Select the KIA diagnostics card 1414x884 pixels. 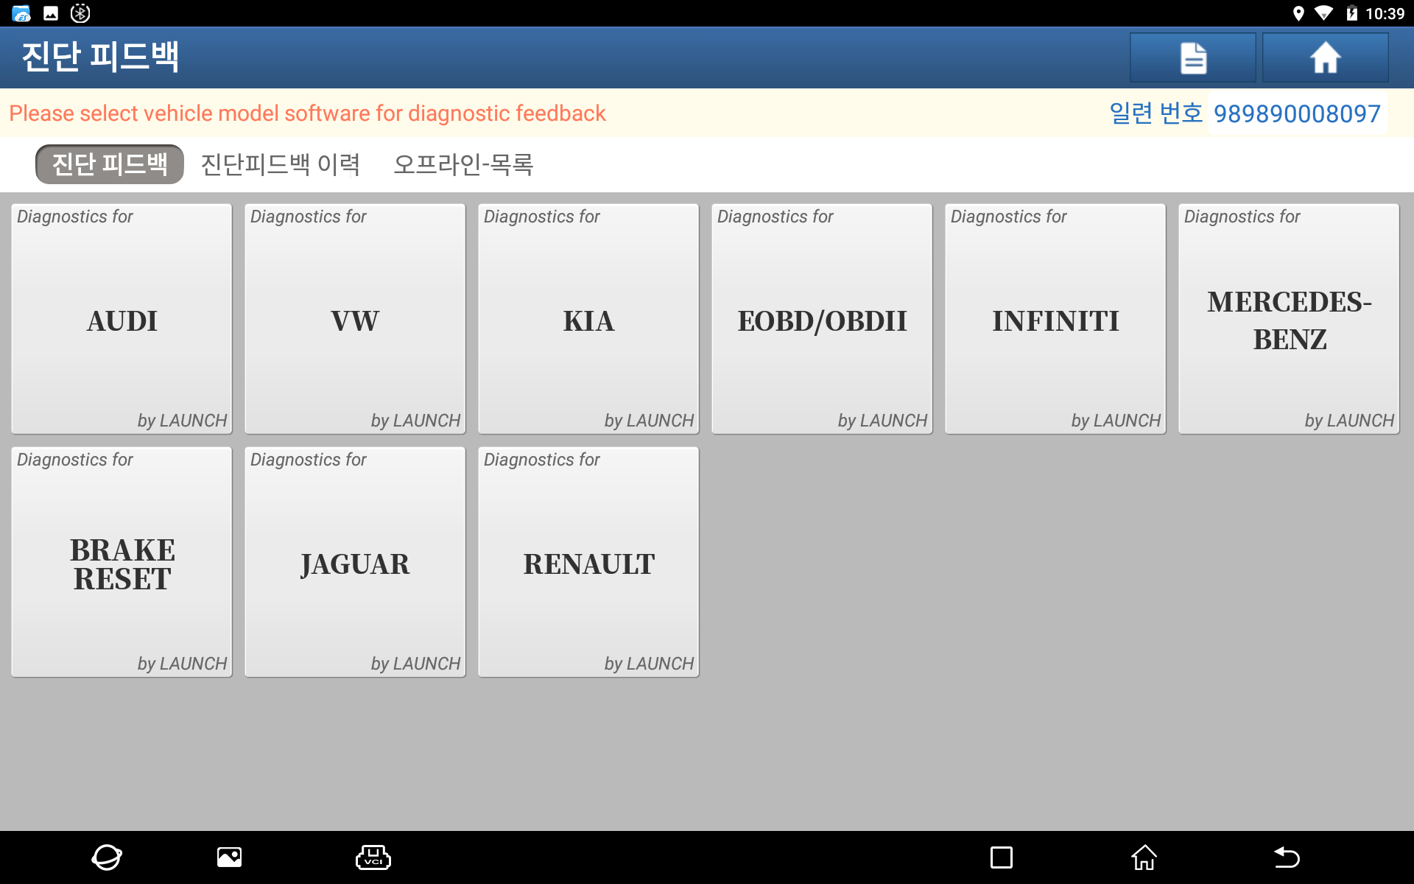coord(588,319)
